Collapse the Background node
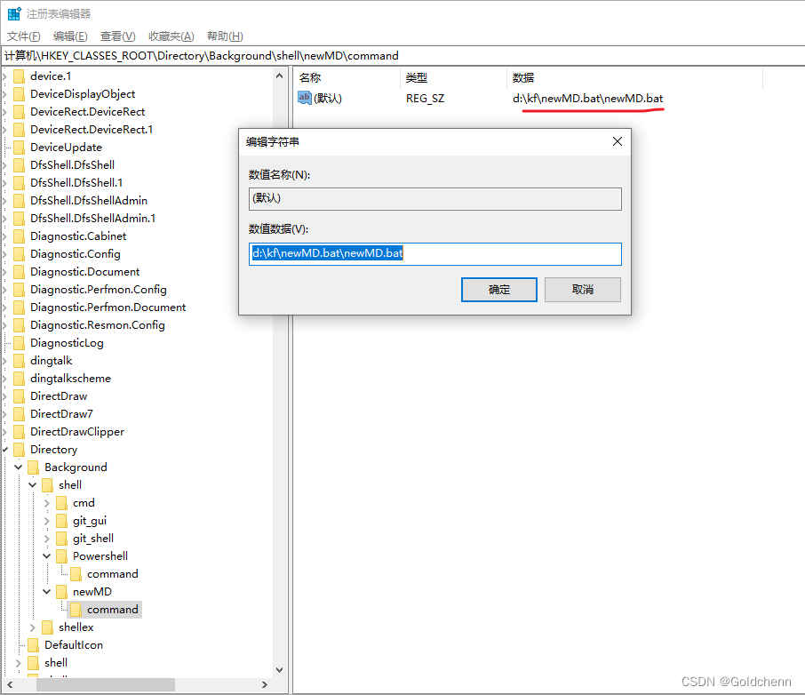 click(x=19, y=467)
